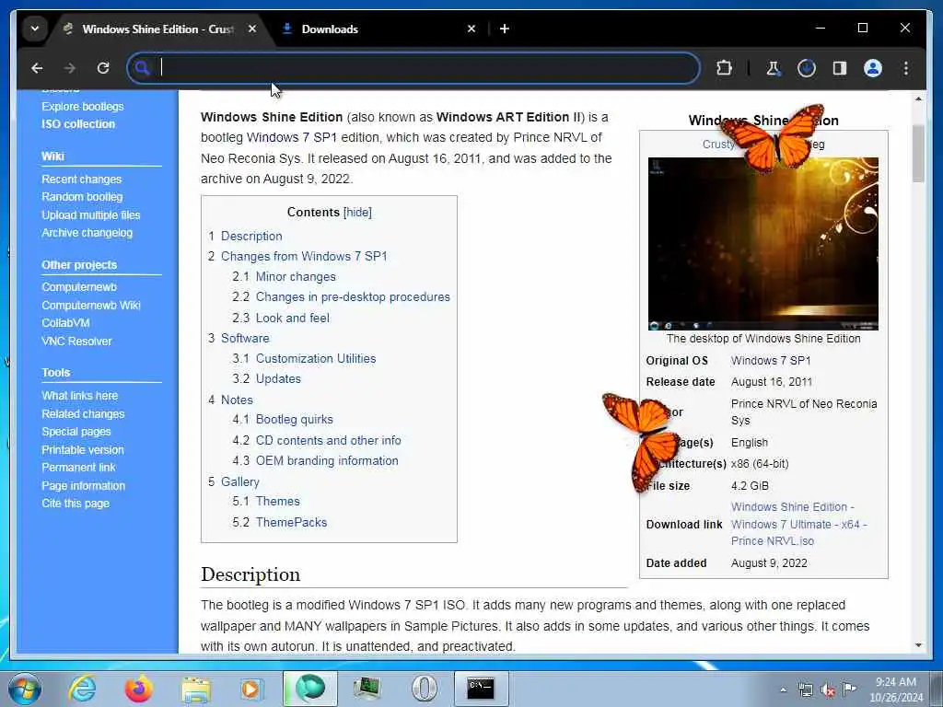Open the Chrome Labs flask icon
This screenshot has height=707, width=943.
[774, 68]
